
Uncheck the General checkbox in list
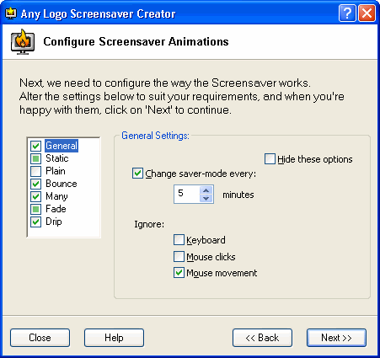click(36, 146)
